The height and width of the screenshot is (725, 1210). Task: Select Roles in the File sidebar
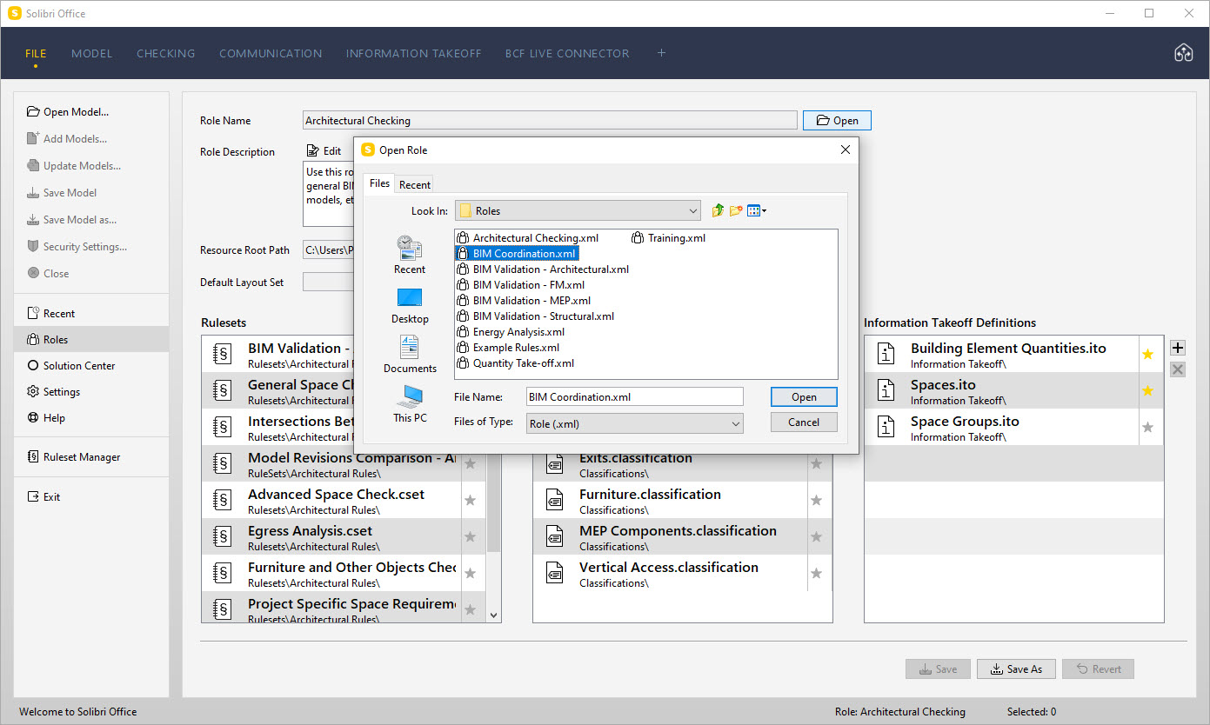(91, 339)
